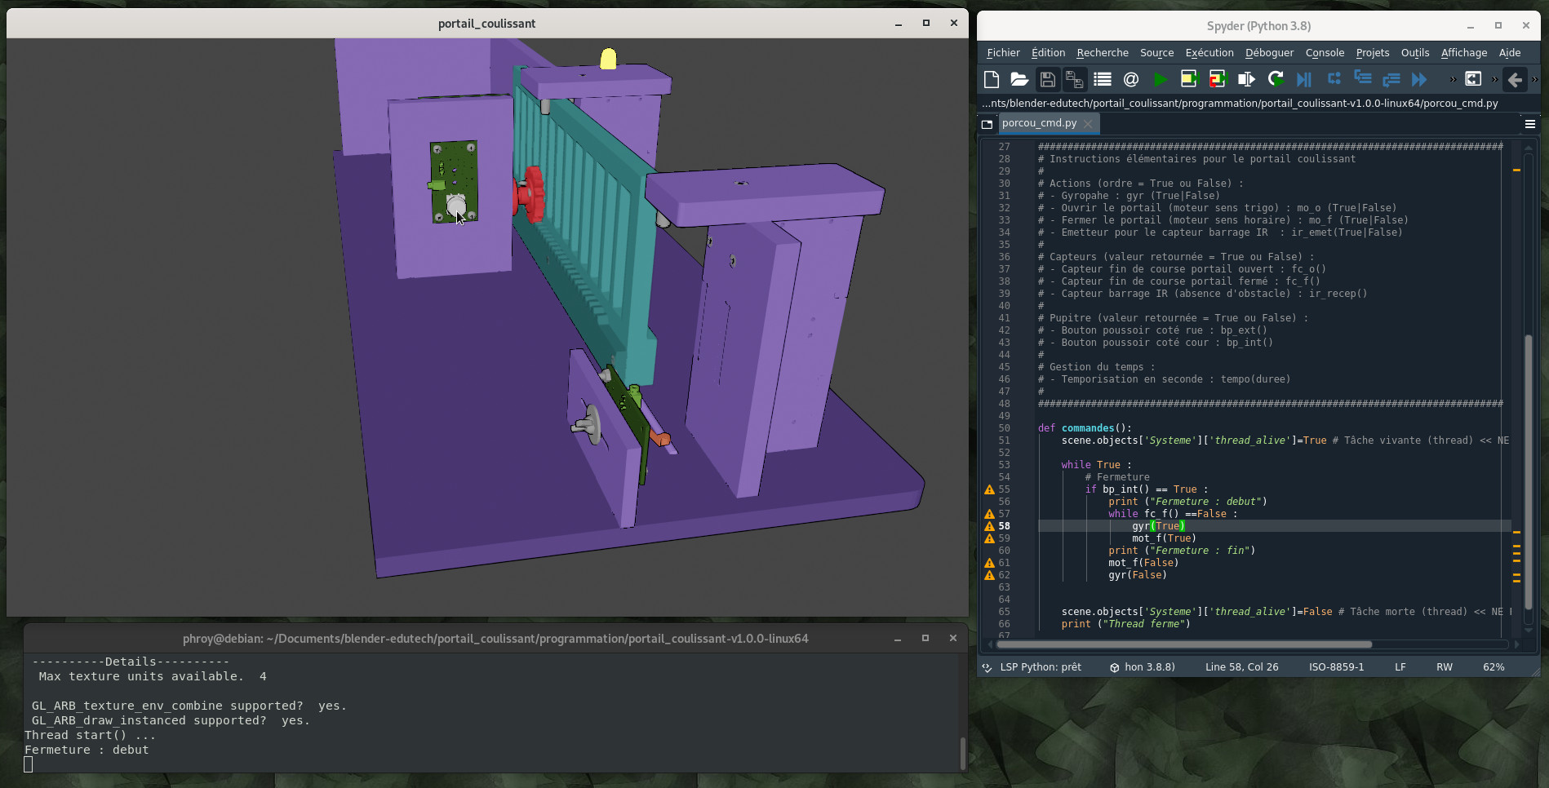The image size is (1549, 788).
Task: Click the vertical scrollbar in Spyder editor
Action: coord(1529,471)
